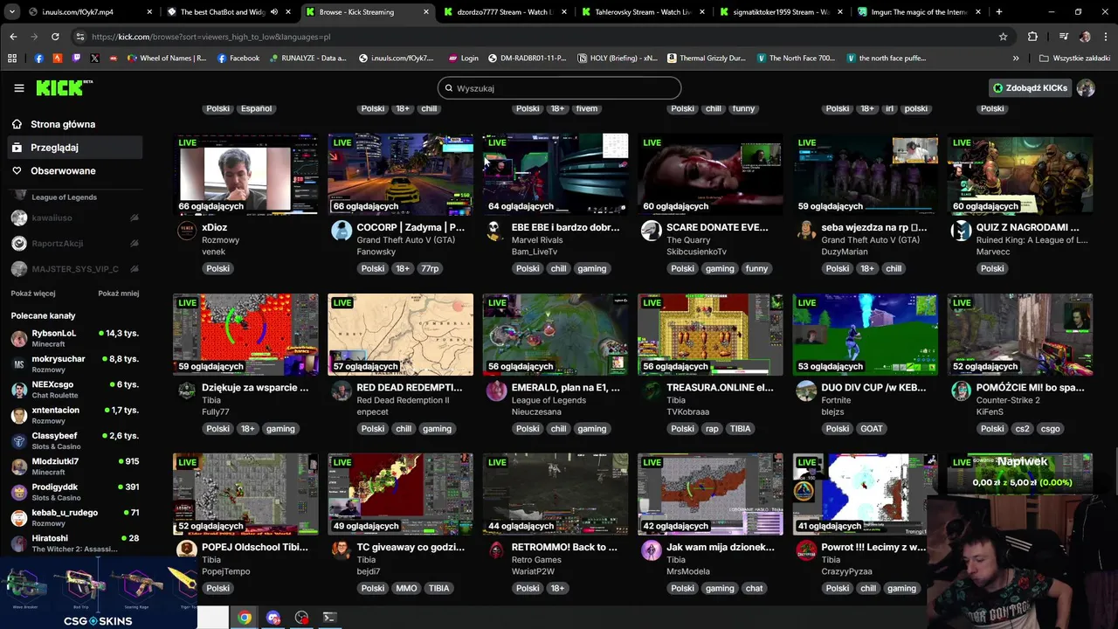Open the Chrome extensions puzzle icon

(1032, 37)
